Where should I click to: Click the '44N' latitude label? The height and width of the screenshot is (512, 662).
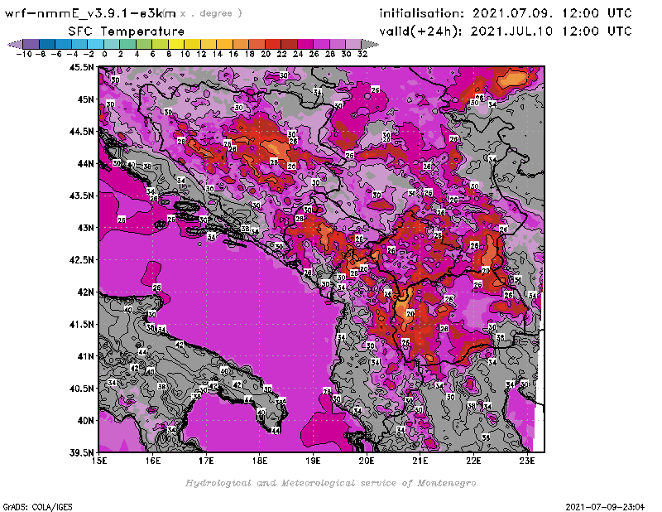(x=86, y=163)
